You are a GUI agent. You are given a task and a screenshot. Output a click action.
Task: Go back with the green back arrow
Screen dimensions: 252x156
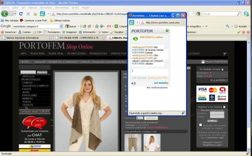pyautogui.click(x=5, y=14)
